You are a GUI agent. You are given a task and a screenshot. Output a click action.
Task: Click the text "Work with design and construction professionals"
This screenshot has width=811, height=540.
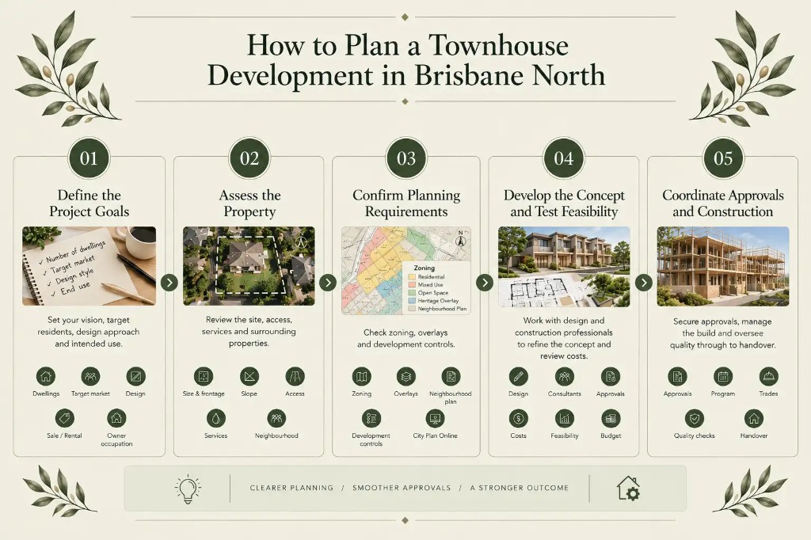[564, 338]
